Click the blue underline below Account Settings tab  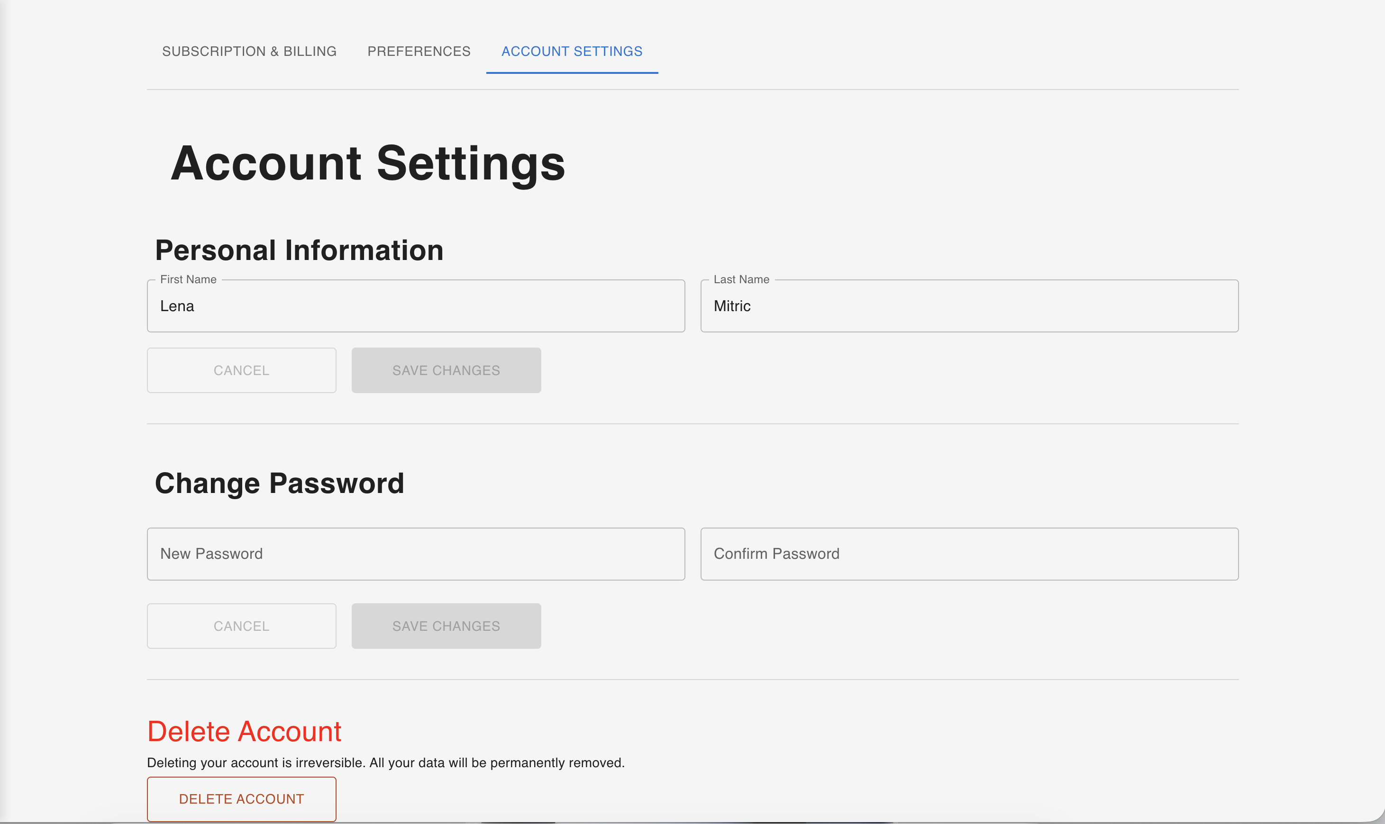(x=571, y=72)
